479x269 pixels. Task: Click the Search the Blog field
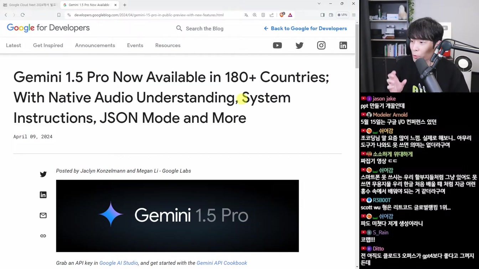[205, 28]
